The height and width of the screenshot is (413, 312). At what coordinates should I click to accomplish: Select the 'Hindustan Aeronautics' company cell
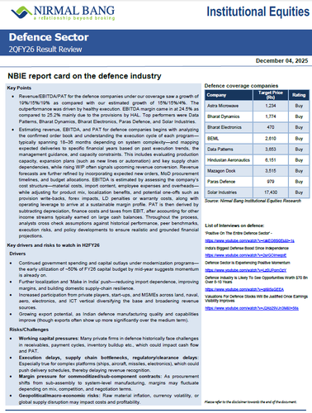(229, 160)
